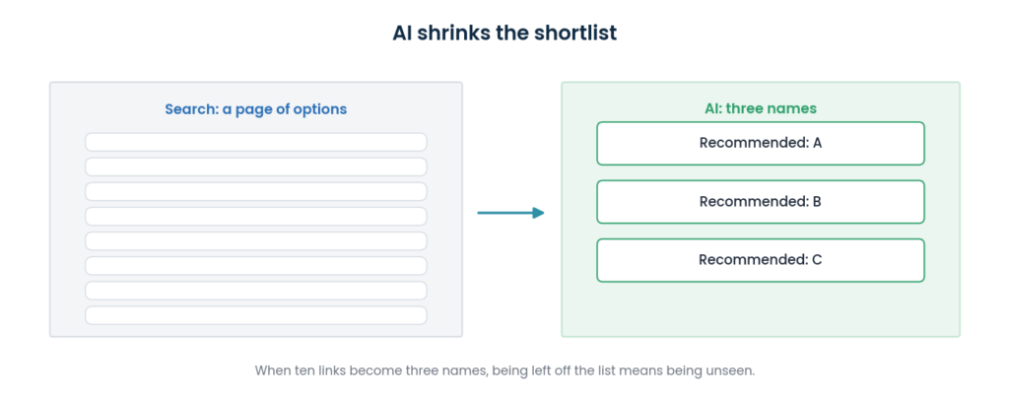Click the seventh search result bar

256,291
